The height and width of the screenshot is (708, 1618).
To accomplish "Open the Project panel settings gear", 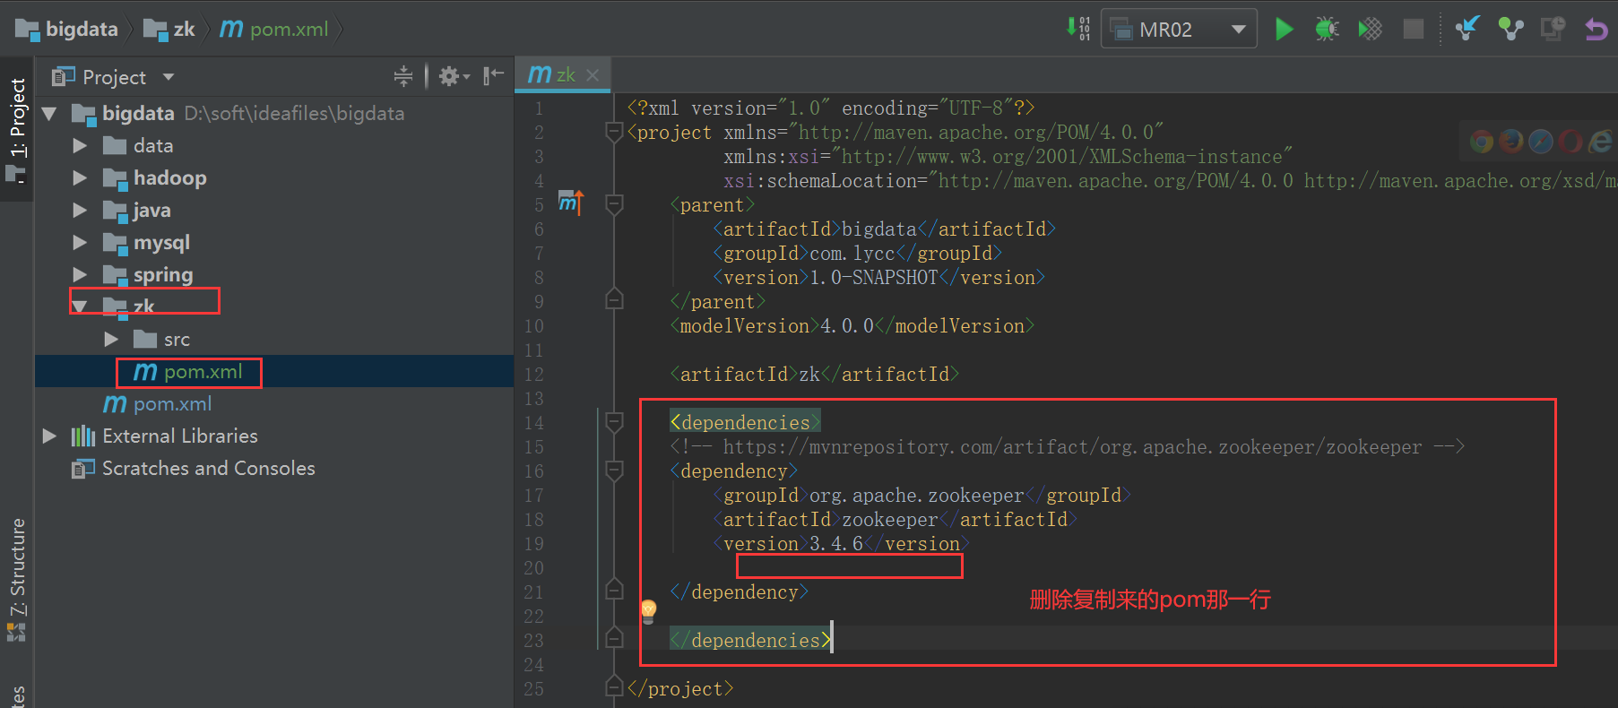I will (x=453, y=76).
